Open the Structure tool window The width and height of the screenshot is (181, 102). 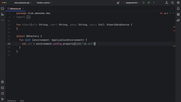[3, 14]
